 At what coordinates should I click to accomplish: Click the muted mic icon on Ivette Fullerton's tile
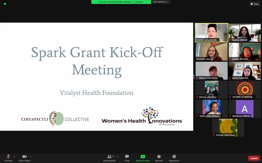(x=230, y=78)
